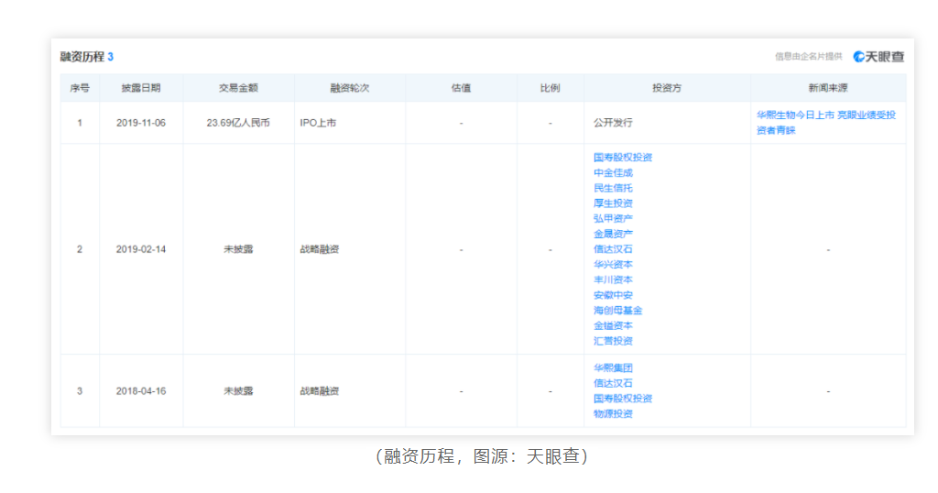The width and height of the screenshot is (938, 493).
Task: Select the 融资轮次 column header
Action: [x=349, y=88]
